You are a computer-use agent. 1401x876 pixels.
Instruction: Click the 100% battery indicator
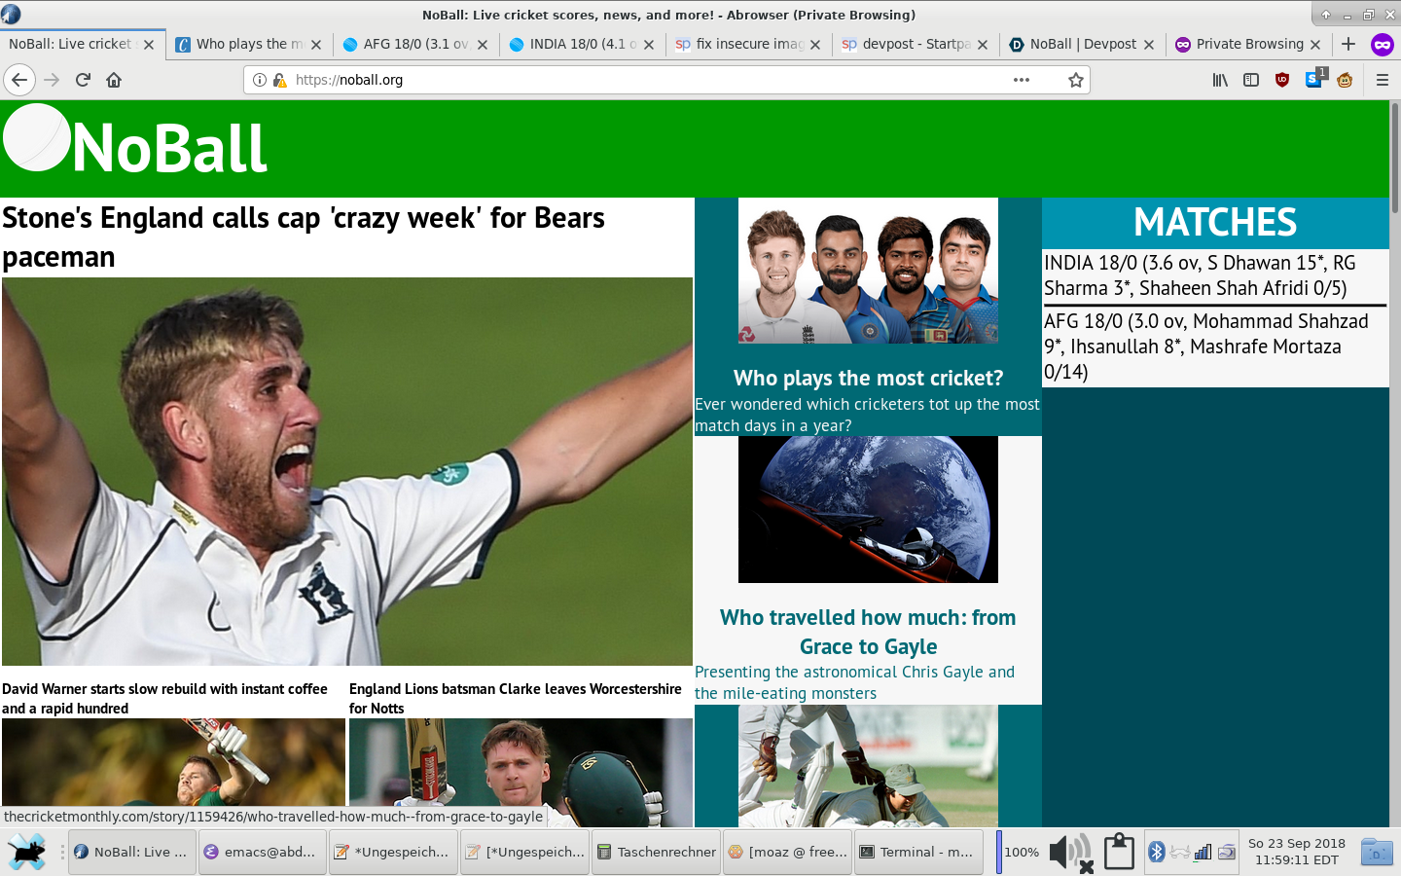(1018, 852)
